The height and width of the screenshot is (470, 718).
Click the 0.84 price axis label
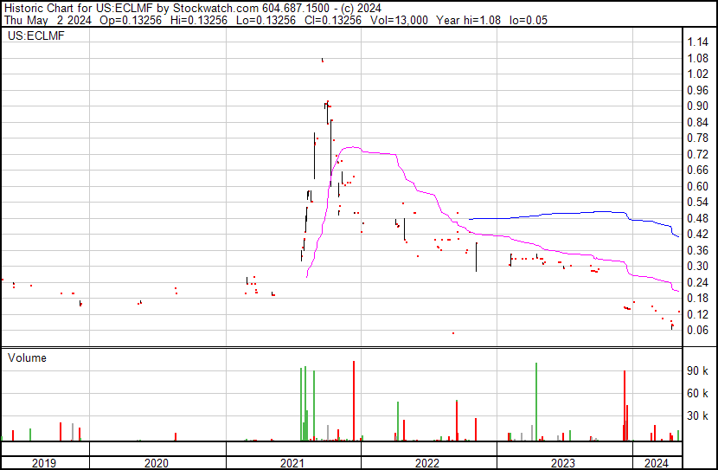pos(698,122)
